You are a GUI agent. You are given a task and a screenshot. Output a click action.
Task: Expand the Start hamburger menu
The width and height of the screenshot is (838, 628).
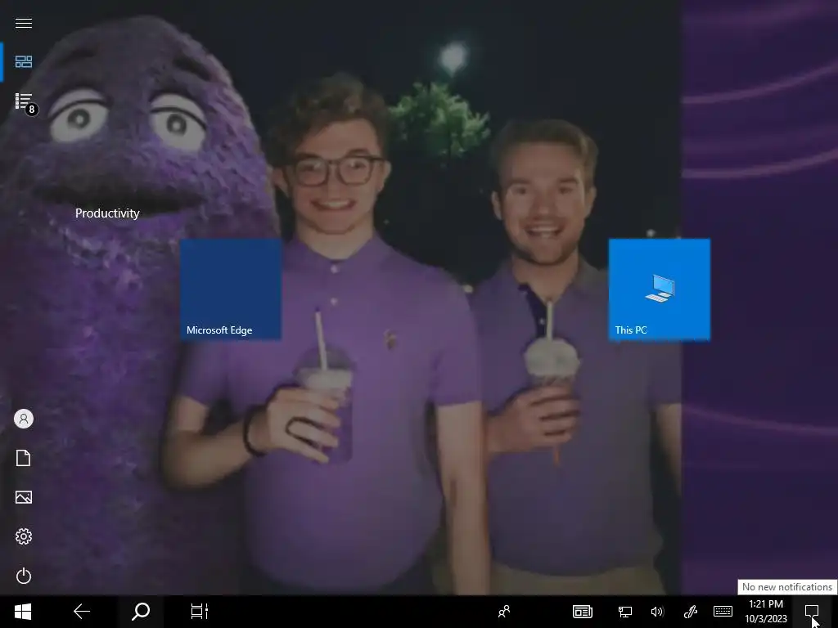click(x=24, y=23)
